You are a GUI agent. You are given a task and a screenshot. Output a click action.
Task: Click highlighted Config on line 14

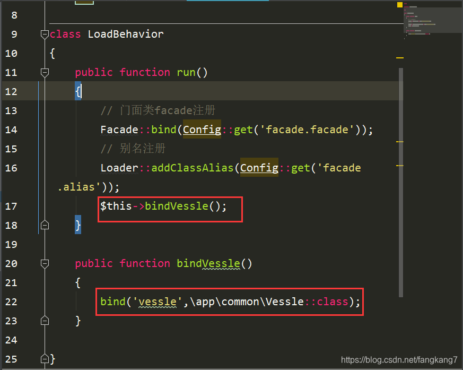[x=202, y=130]
